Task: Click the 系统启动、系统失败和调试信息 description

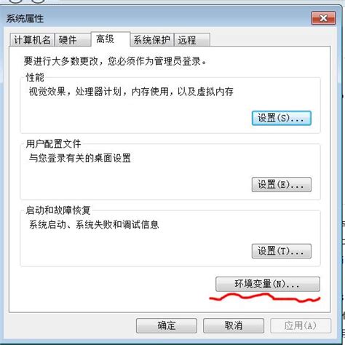Action: (x=94, y=225)
